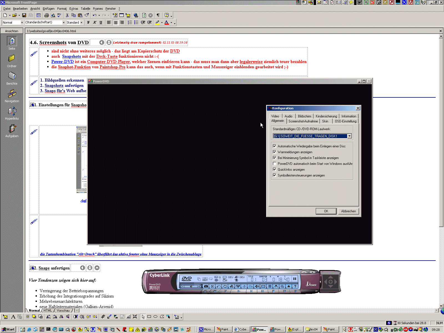Open the Undo history dropdown arrow
Viewport: 444px width, 333px height.
(99, 15)
